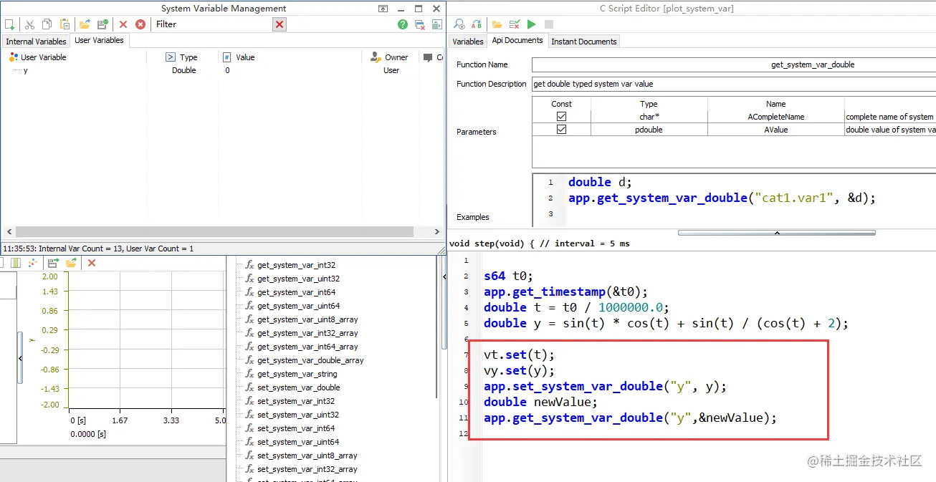Image resolution: width=936 pixels, height=482 pixels.
Task: Select set_system_var_uint32 in function list
Action: [x=298, y=415]
